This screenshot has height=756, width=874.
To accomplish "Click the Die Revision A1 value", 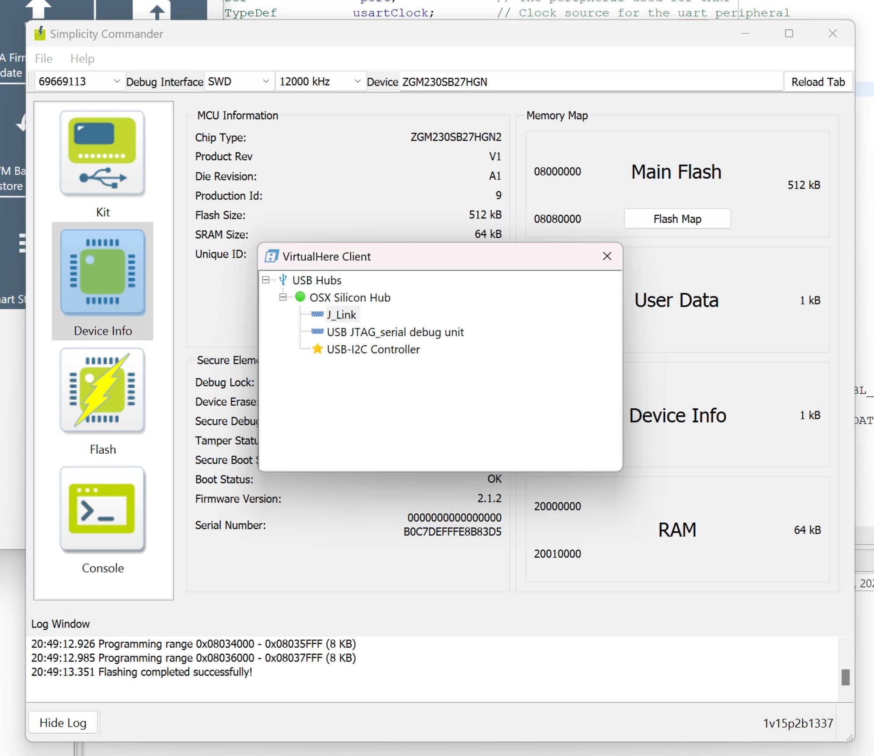I will coord(495,176).
